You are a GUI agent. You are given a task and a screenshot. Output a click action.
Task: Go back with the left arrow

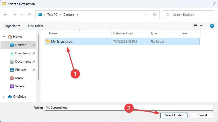coord(5,15)
